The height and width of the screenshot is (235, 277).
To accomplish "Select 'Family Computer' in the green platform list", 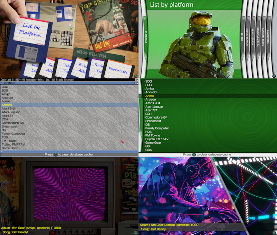I will [157, 128].
